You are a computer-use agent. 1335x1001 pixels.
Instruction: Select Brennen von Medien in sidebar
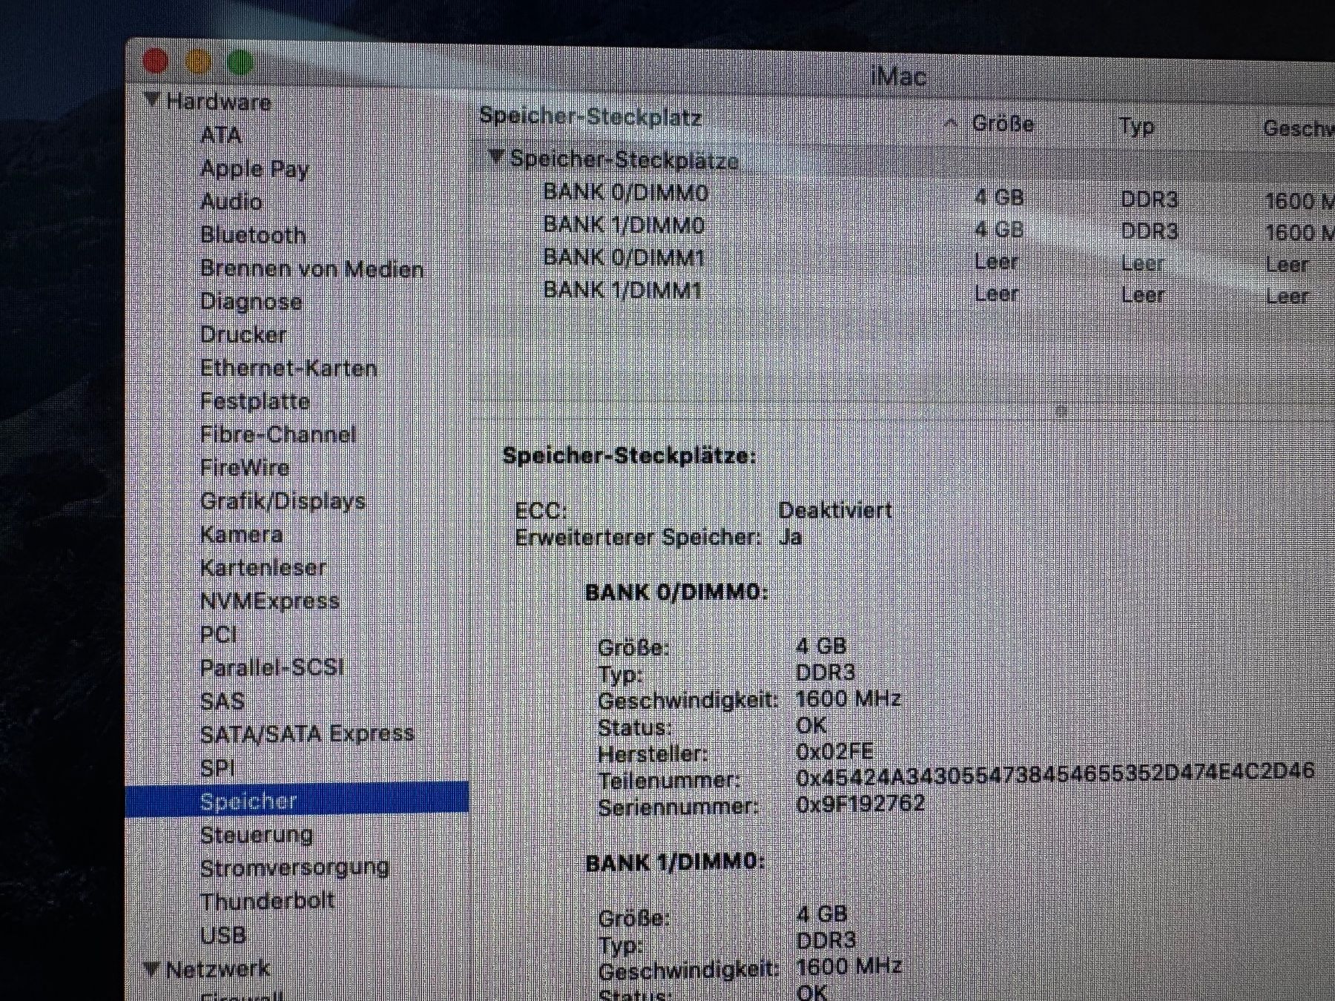tap(312, 268)
